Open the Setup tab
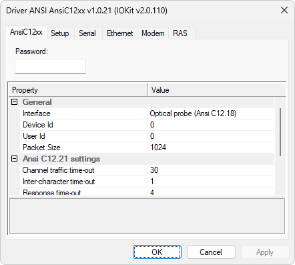 (x=60, y=33)
